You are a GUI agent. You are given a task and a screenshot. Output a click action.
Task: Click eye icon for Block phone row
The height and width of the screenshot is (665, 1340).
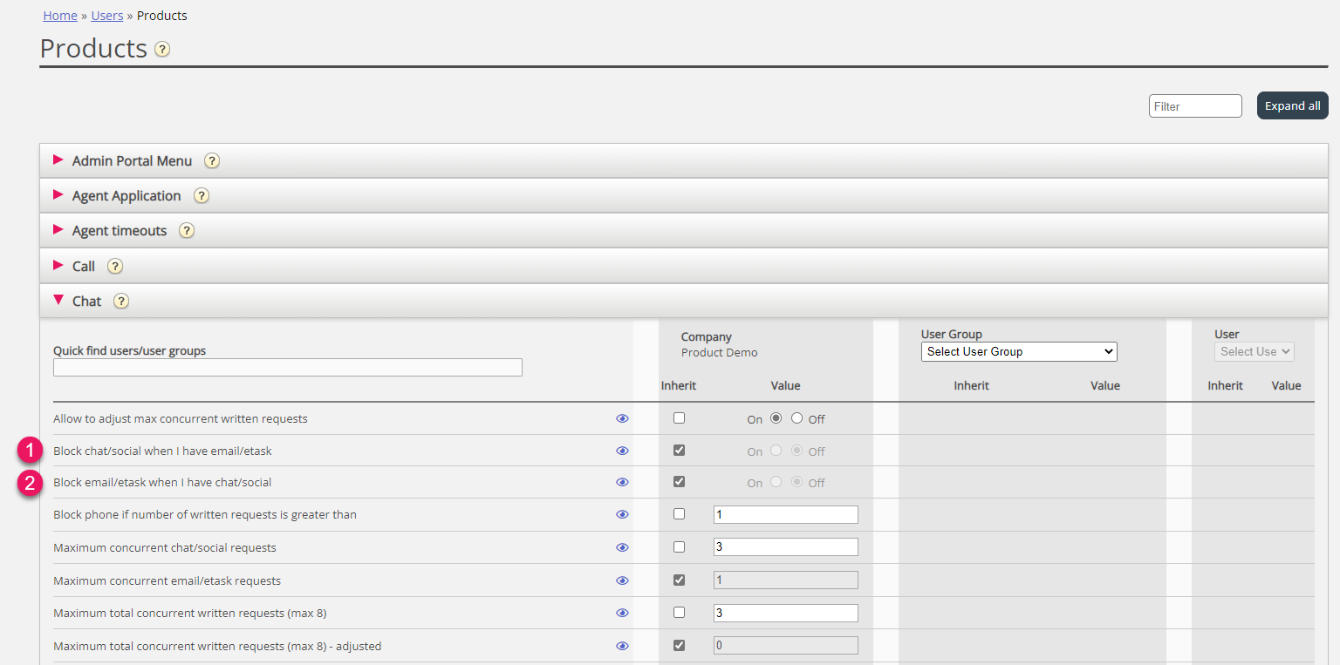[622, 514]
